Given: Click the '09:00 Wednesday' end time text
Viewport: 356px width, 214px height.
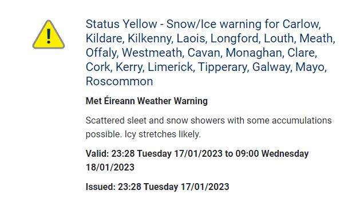Looking at the screenshot, I should click(x=272, y=154).
